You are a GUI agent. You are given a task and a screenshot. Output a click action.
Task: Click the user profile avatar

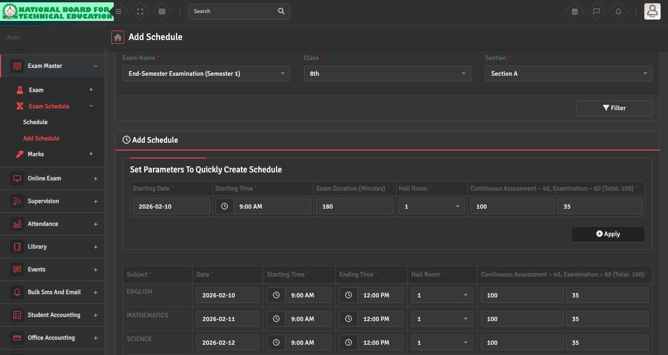pos(652,11)
